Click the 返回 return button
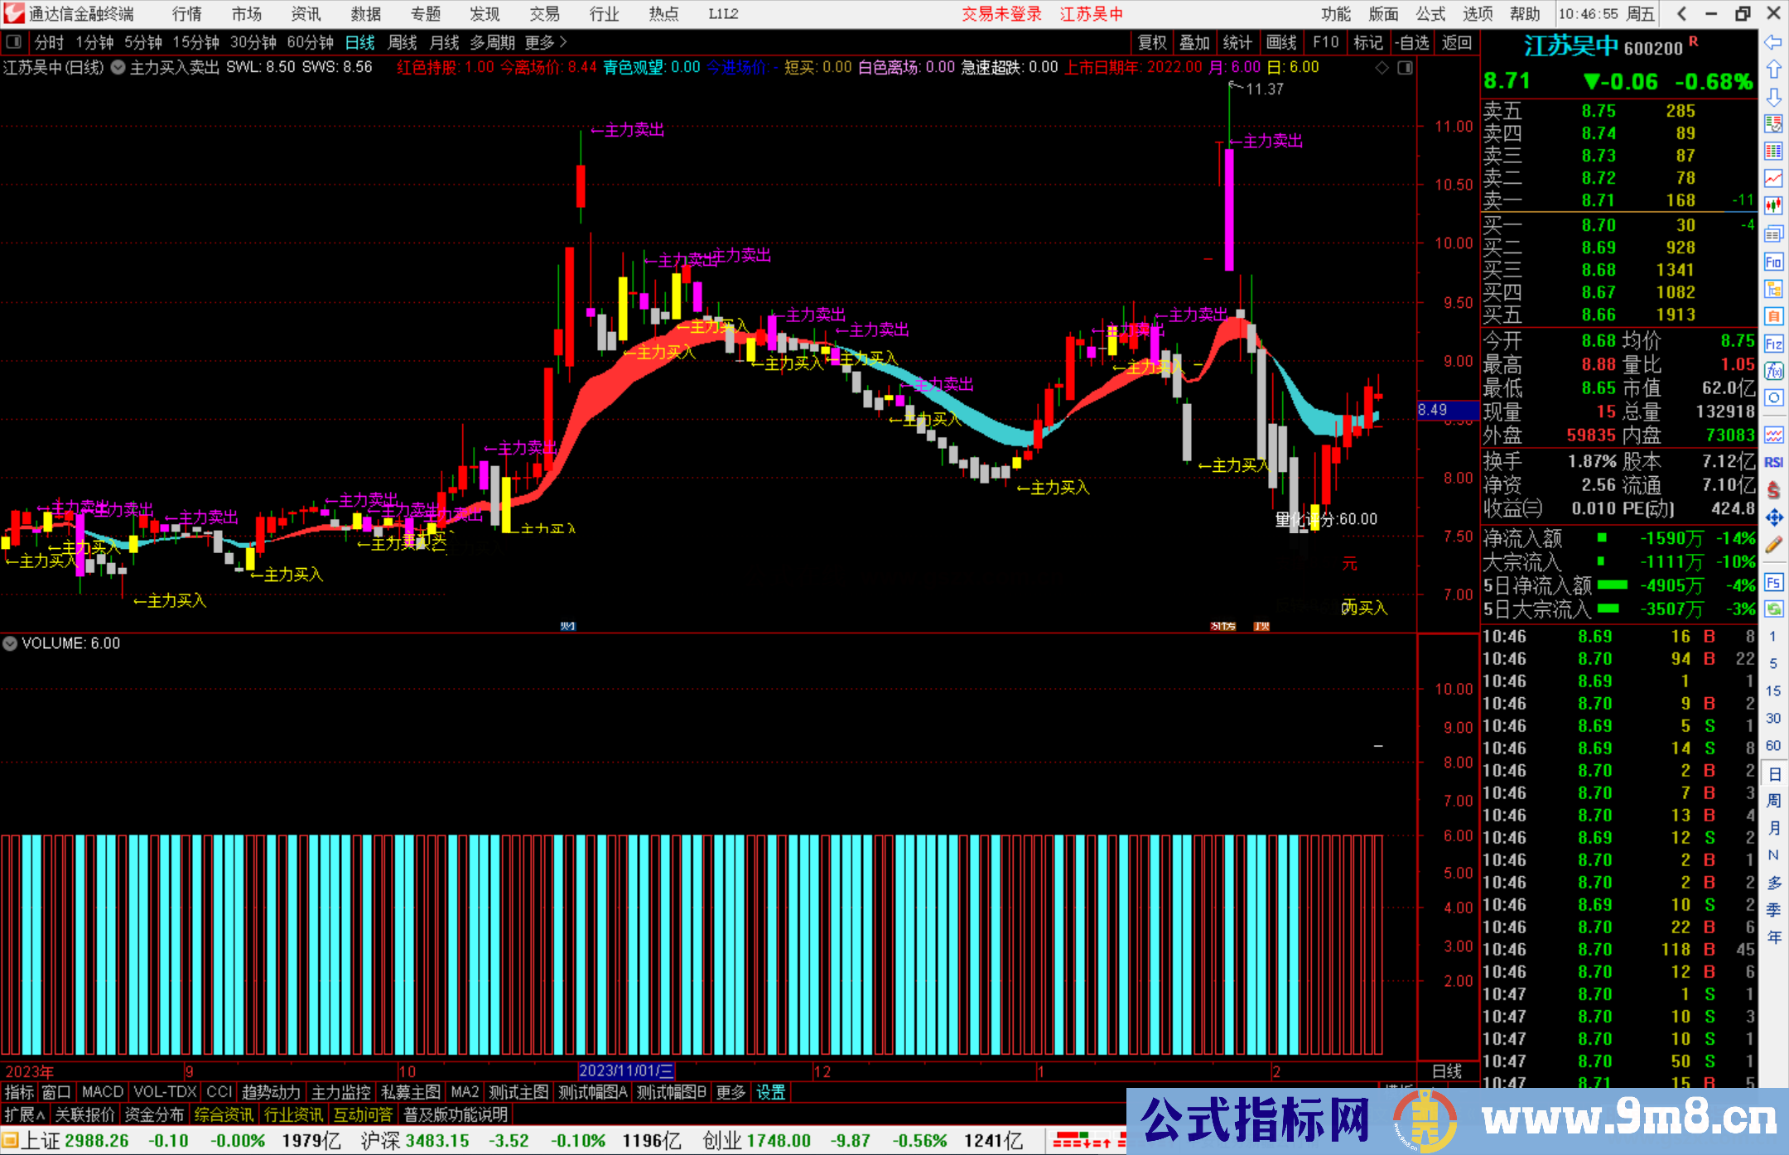This screenshot has height=1155, width=1789. pos(1457,42)
